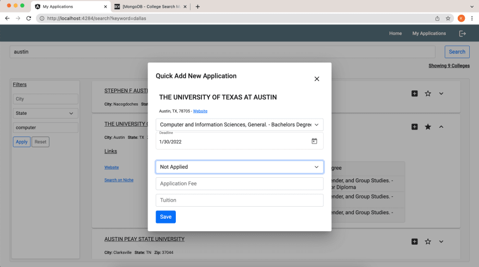The width and height of the screenshot is (479, 267).
Task: Click Showing 9 Colleges text
Action: pyautogui.click(x=449, y=66)
